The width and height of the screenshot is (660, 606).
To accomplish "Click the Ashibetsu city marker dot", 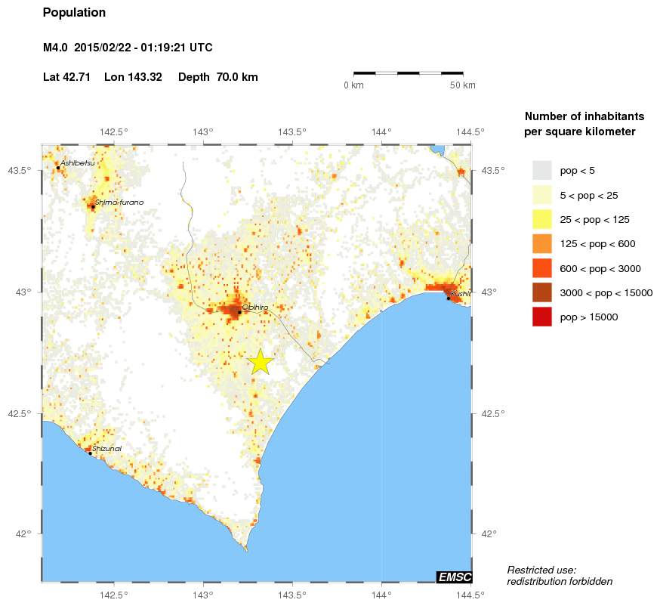I will [58, 168].
